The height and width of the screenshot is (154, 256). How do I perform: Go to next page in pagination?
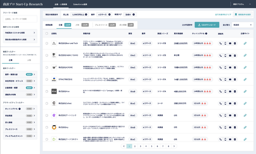tap(174, 146)
